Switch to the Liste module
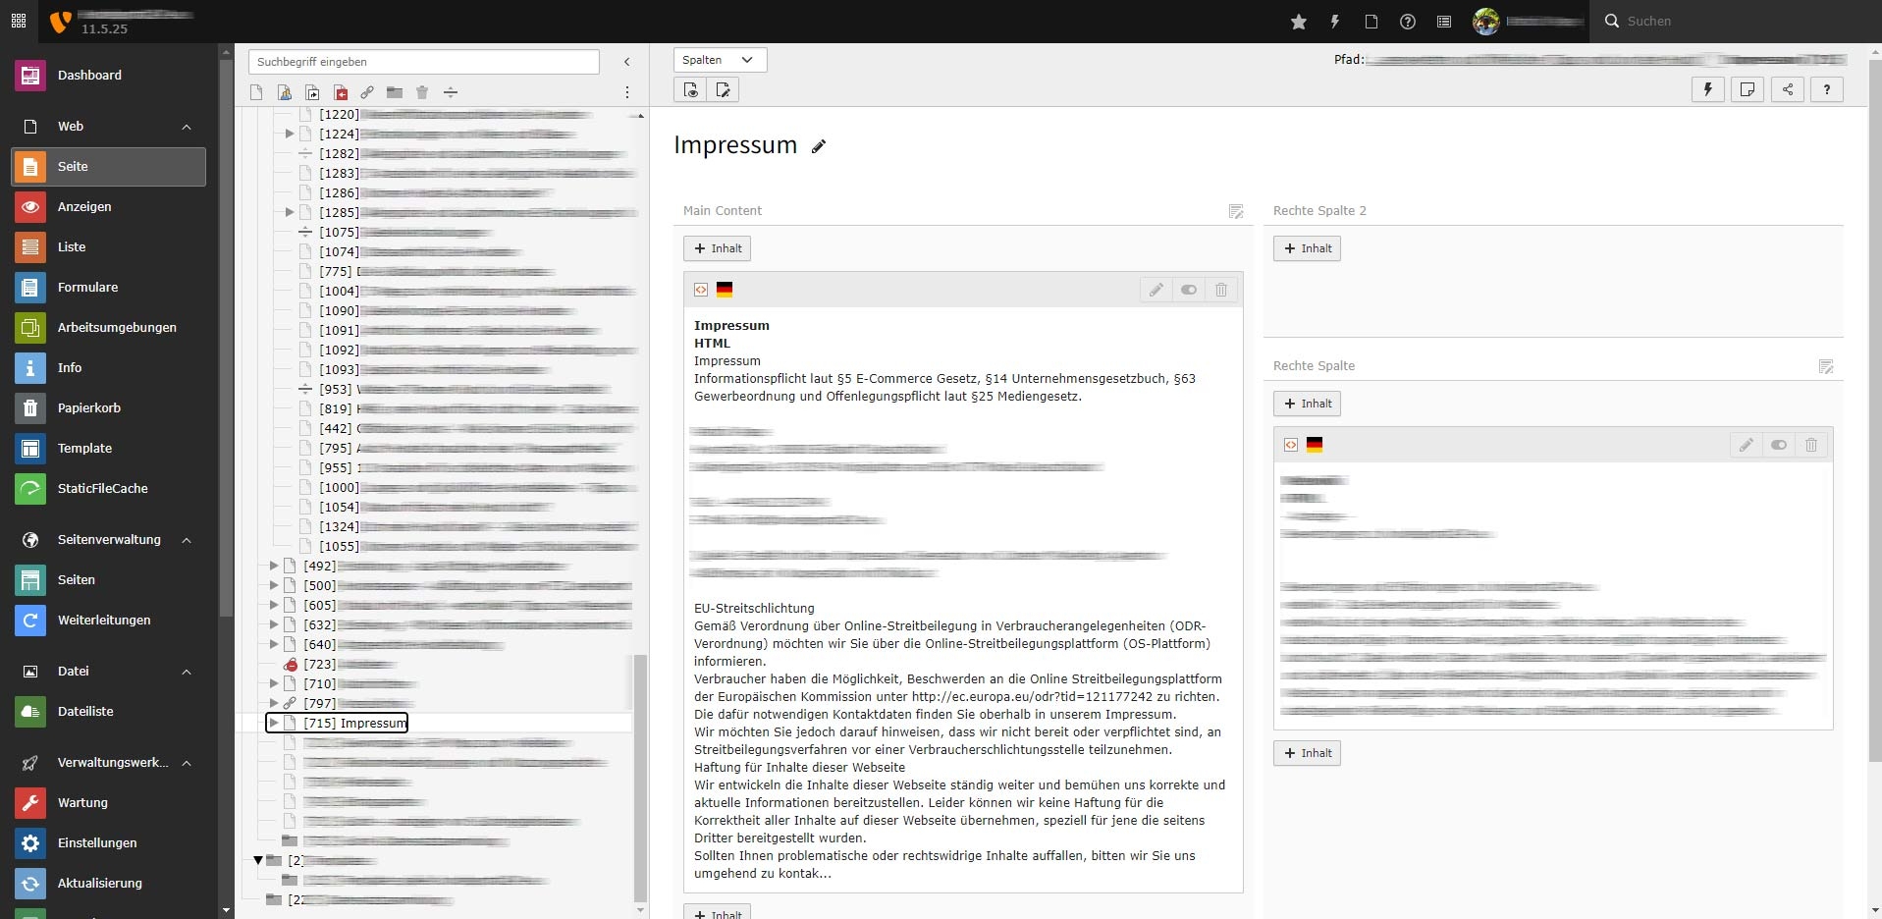This screenshot has width=1882, height=919. (x=108, y=247)
